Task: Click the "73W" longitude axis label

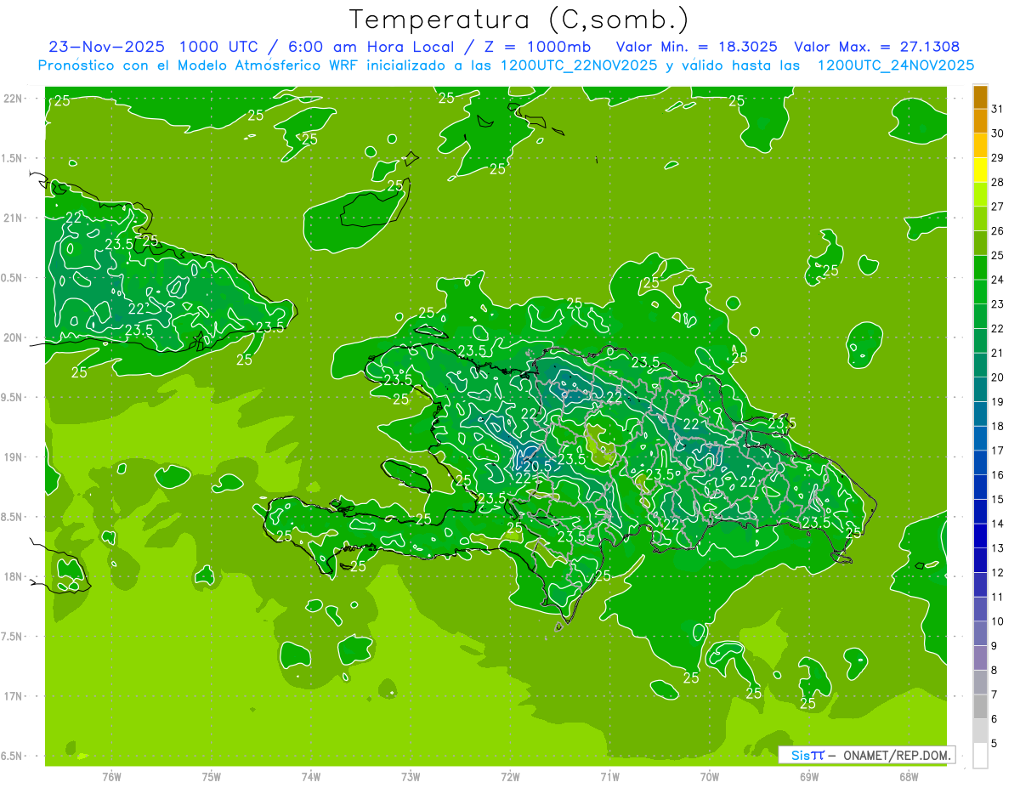Action: (x=411, y=777)
